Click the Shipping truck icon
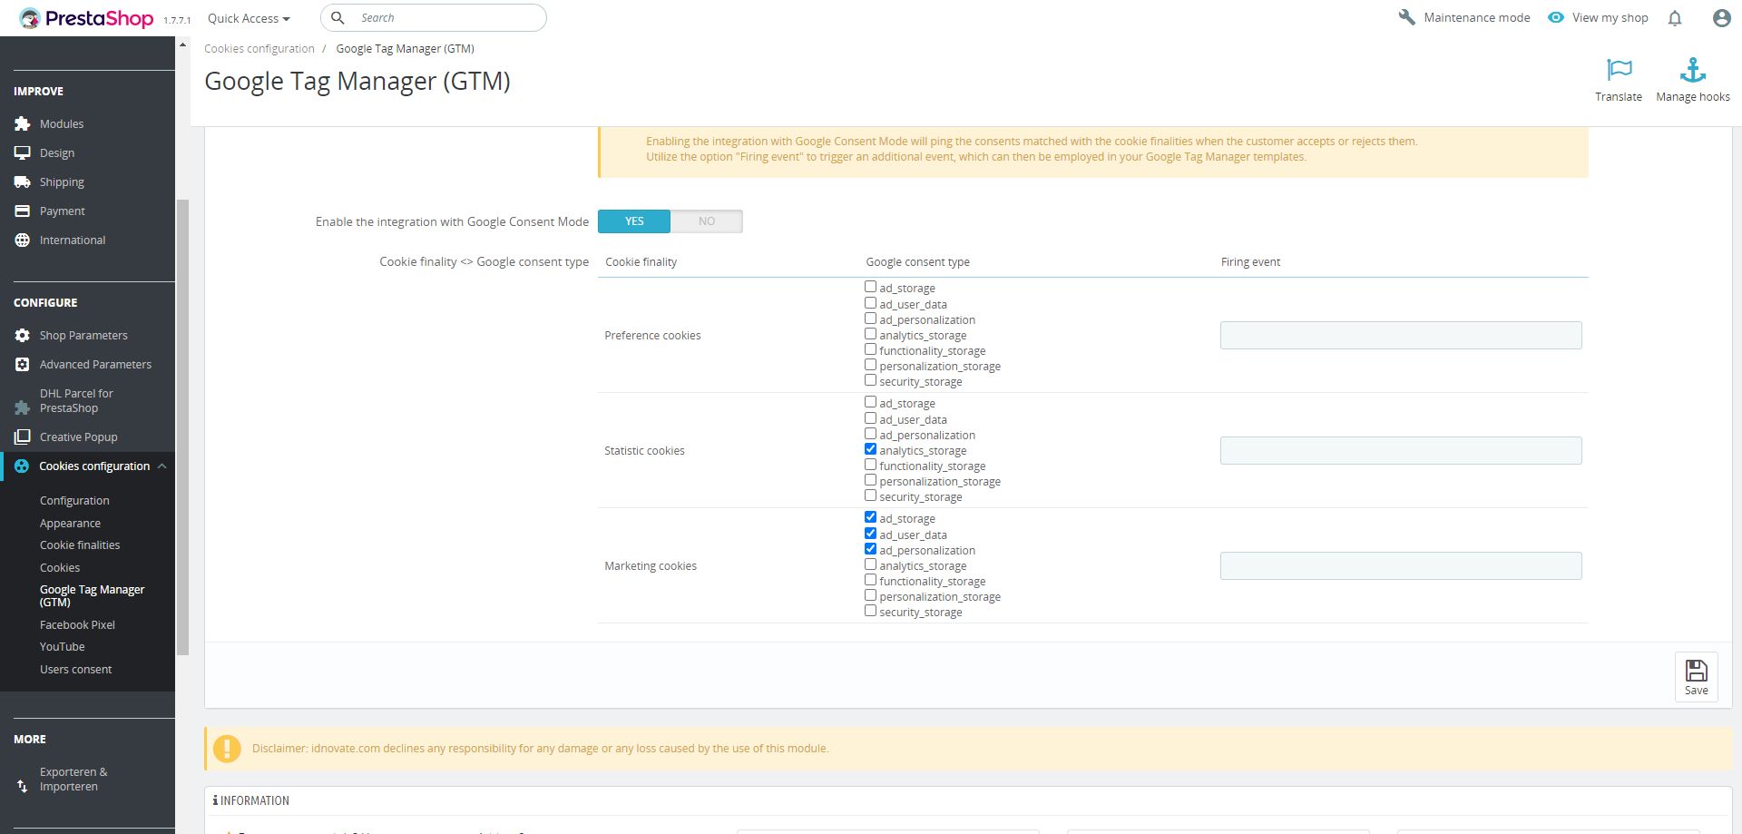Viewport: 1742px width, 834px height. pos(23,182)
